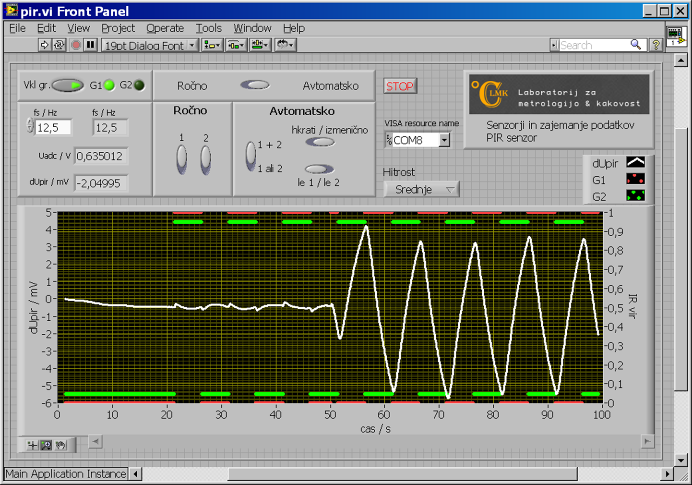
Task: Open the Project menu
Action: (x=118, y=28)
